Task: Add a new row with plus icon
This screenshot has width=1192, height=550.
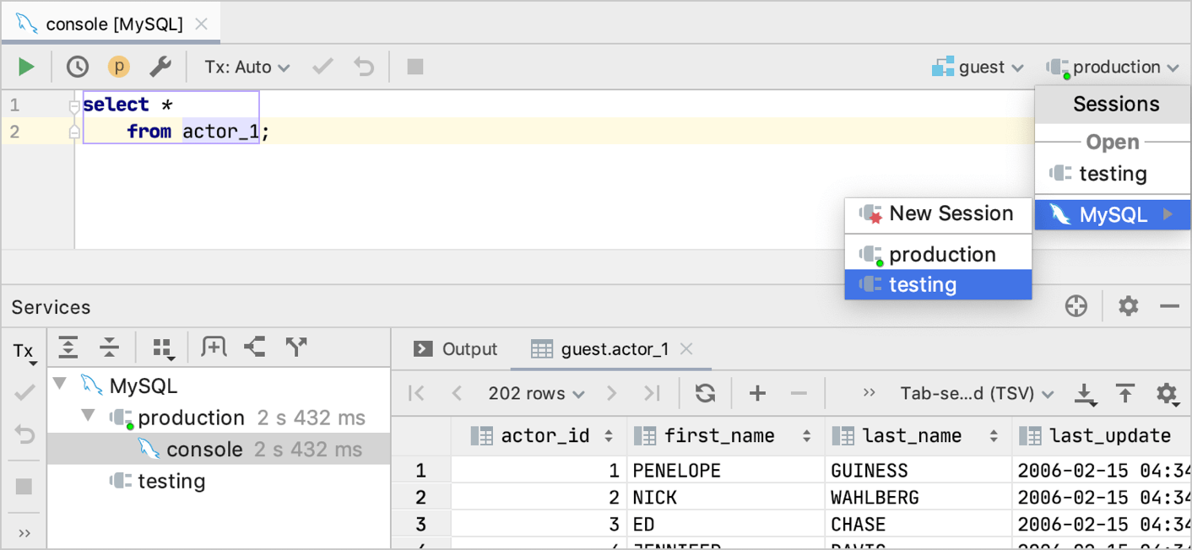Action: pyautogui.click(x=757, y=393)
